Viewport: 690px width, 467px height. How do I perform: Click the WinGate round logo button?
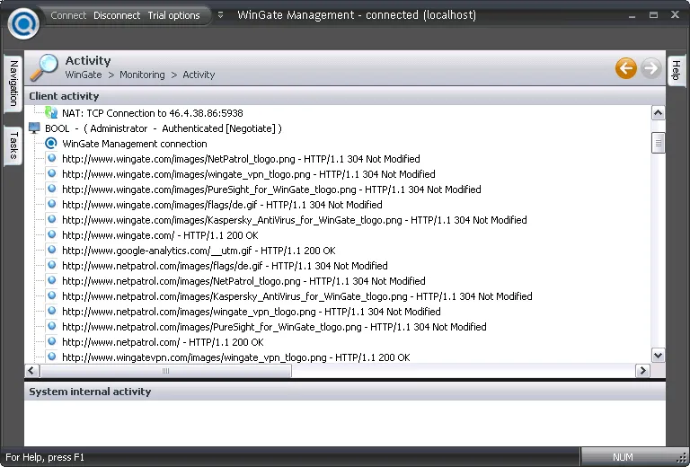click(23, 22)
